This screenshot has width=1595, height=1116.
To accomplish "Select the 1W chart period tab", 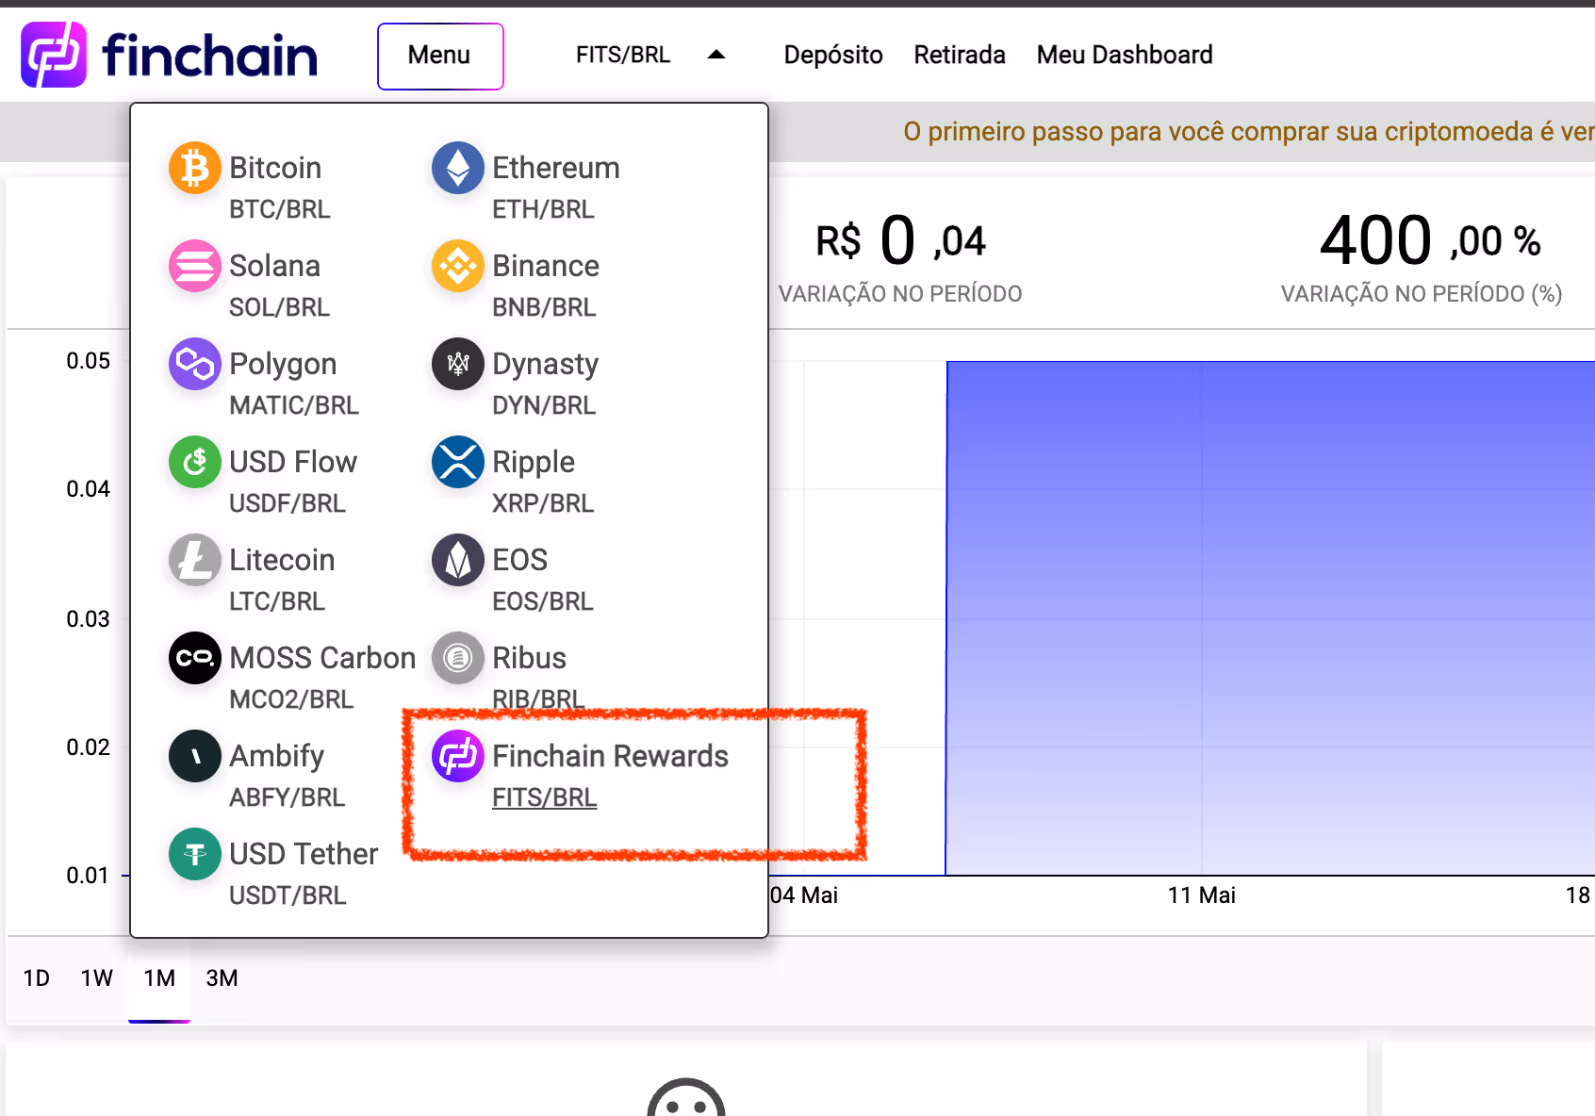I will click(x=97, y=978).
